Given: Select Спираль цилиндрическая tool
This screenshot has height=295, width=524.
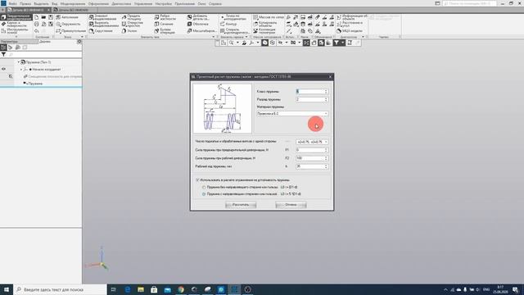Looking at the screenshot, I should click(234, 31).
